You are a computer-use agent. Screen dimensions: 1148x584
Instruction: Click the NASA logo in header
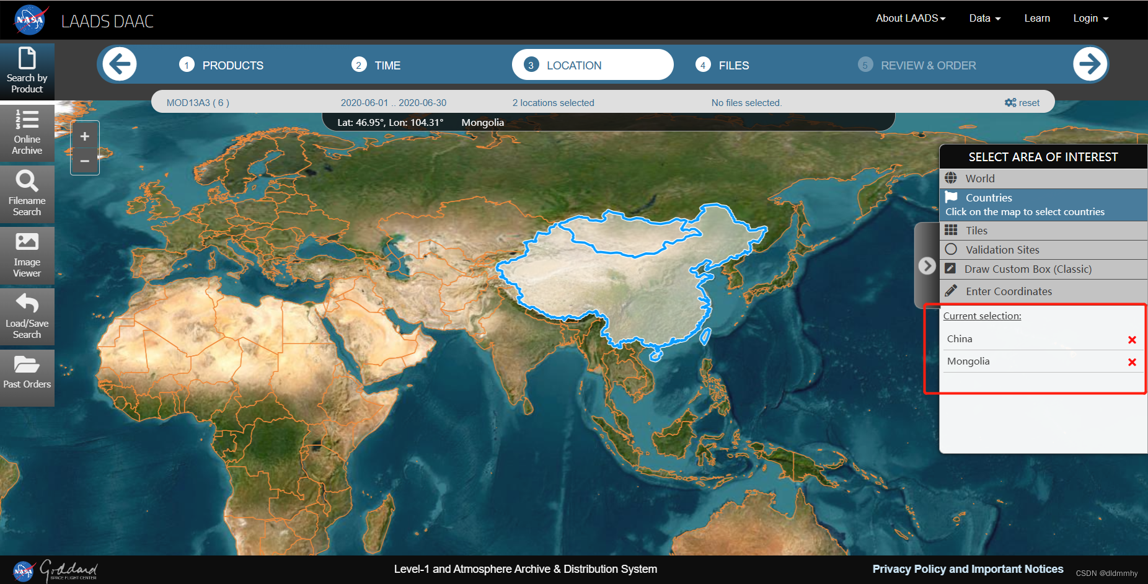(x=30, y=20)
